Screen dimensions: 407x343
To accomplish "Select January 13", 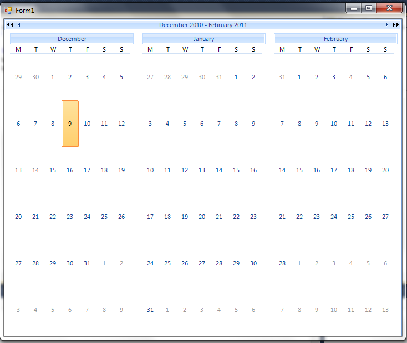I will point(202,170).
